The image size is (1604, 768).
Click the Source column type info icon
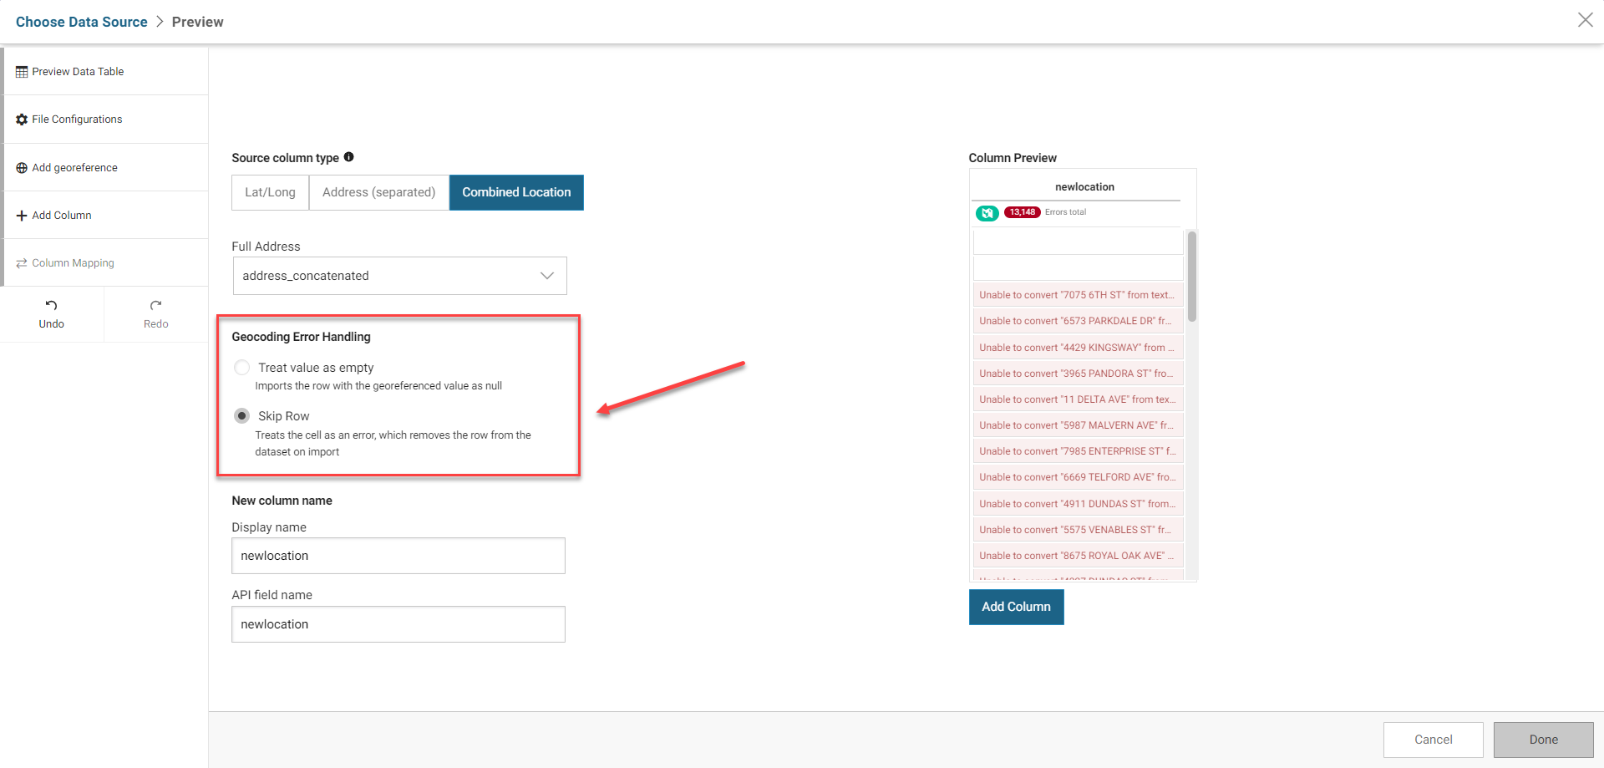tap(349, 157)
